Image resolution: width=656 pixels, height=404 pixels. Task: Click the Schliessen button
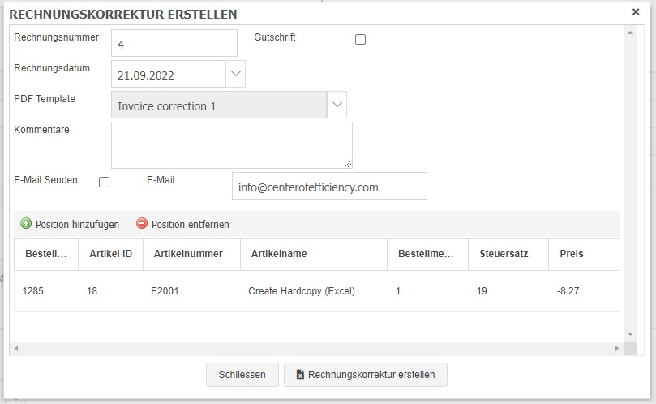242,374
